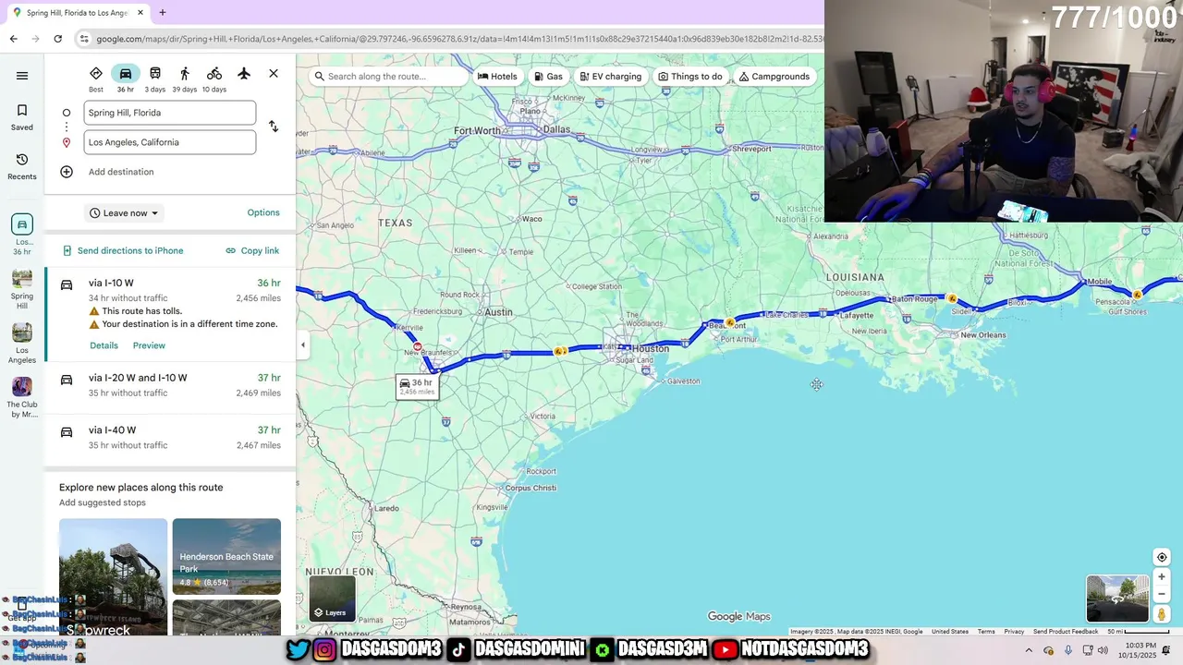Open Terms link at map footer
The height and width of the screenshot is (665, 1183).
point(986,632)
